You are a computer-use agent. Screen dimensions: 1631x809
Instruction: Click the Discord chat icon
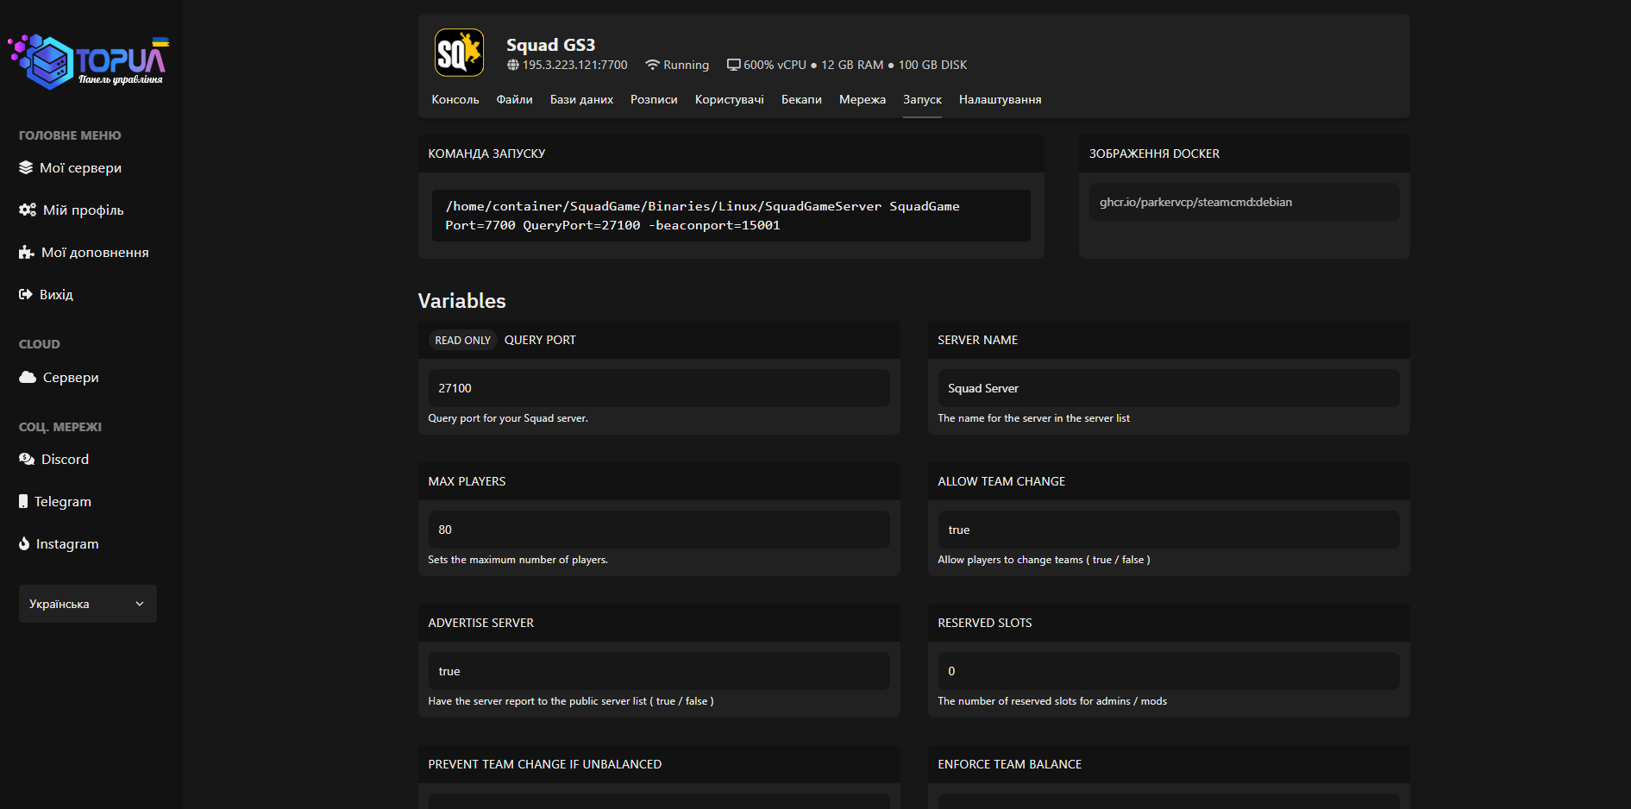coord(27,459)
